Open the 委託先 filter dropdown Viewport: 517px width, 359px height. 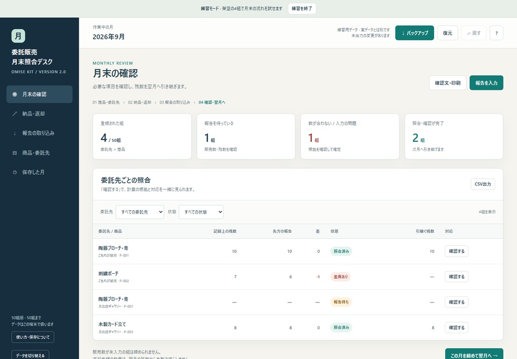coord(140,212)
